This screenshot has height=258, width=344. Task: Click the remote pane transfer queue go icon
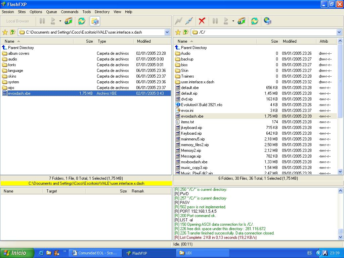click(226, 21)
